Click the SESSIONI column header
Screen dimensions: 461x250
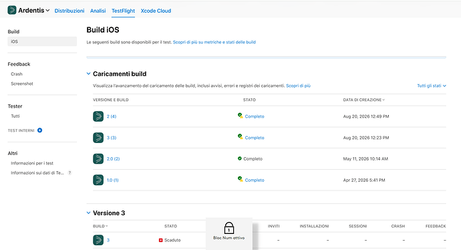pos(358,226)
